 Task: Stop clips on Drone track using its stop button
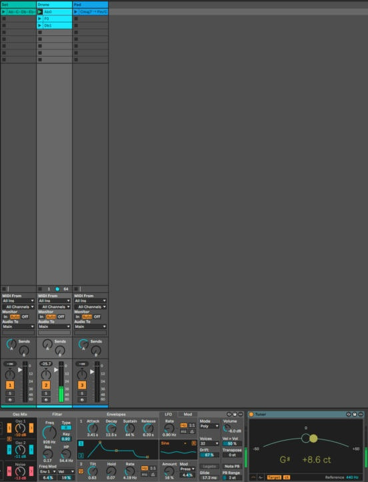coord(40,289)
